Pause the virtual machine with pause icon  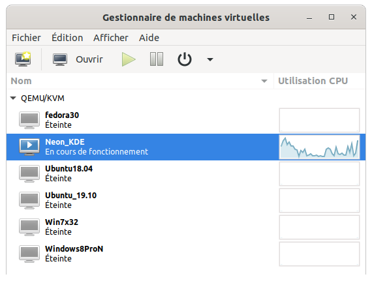click(x=157, y=59)
